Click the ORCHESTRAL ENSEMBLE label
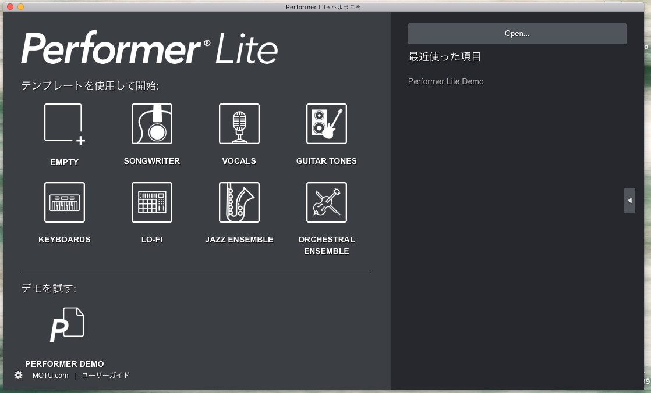Screen dimensions: 651x393 tap(326, 245)
